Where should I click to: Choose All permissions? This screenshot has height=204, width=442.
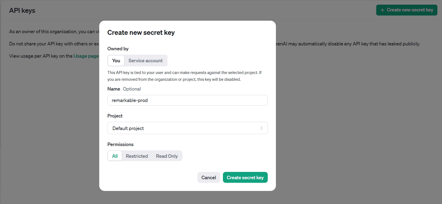click(115, 156)
